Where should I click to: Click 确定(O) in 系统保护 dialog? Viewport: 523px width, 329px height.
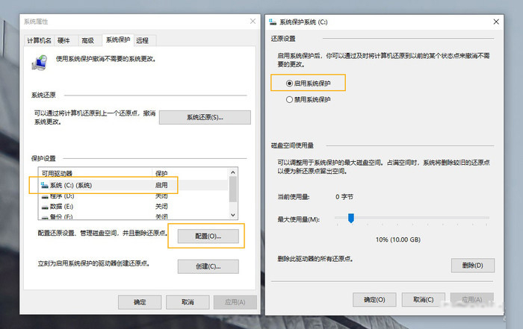(374, 300)
